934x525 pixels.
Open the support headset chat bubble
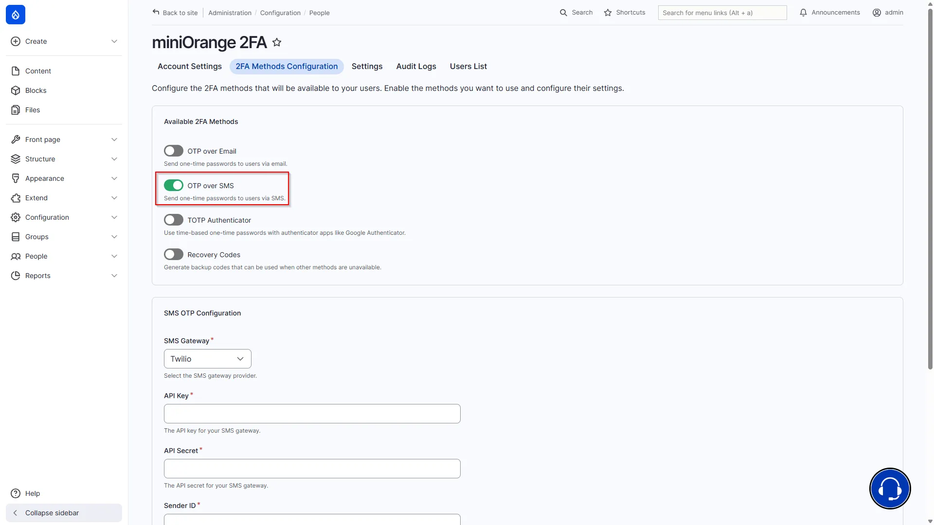(x=890, y=489)
